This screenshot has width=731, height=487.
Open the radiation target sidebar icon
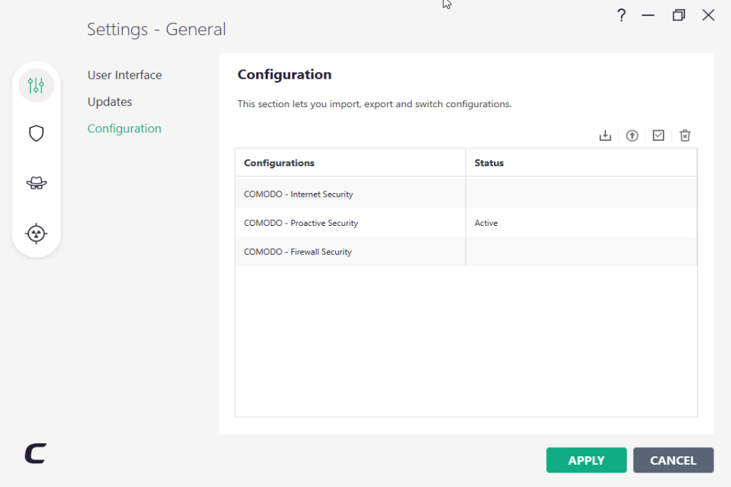point(36,233)
